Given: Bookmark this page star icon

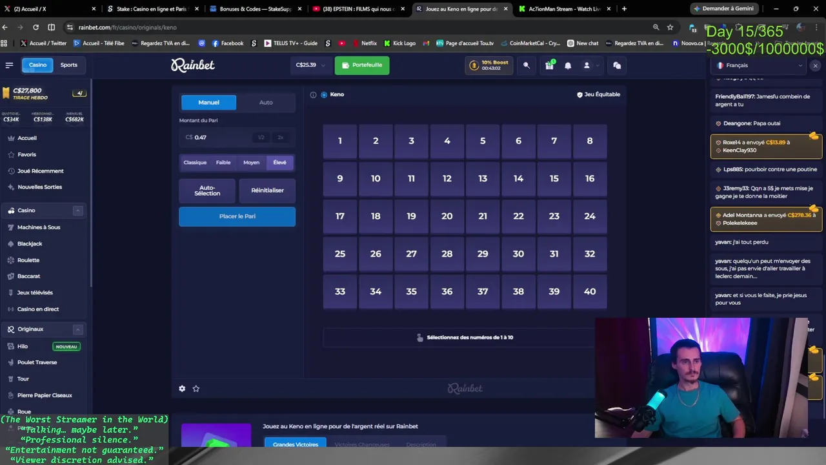Looking at the screenshot, I should point(670,27).
